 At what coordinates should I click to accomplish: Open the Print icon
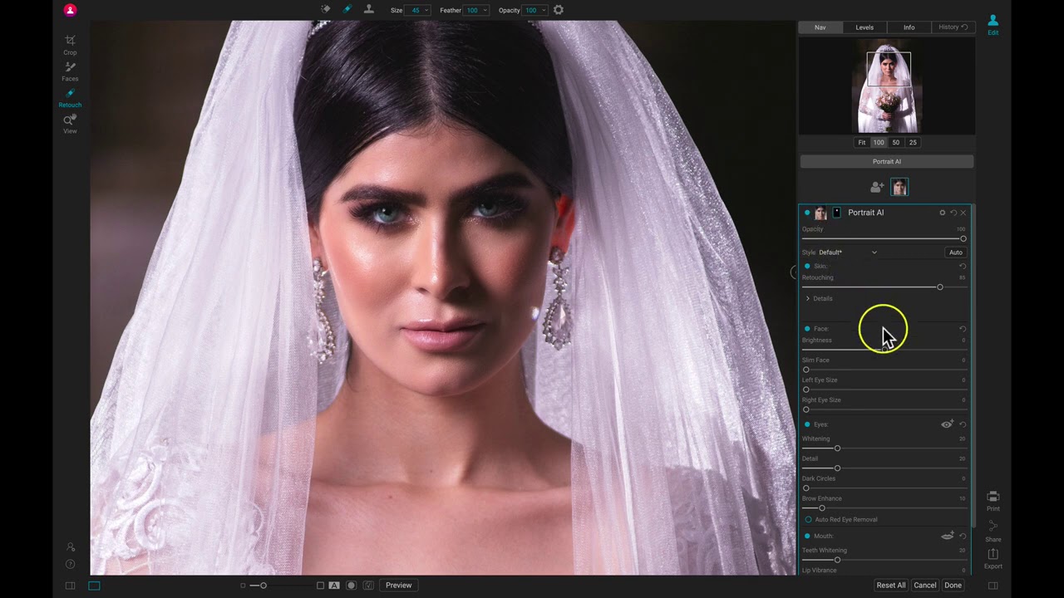993,501
